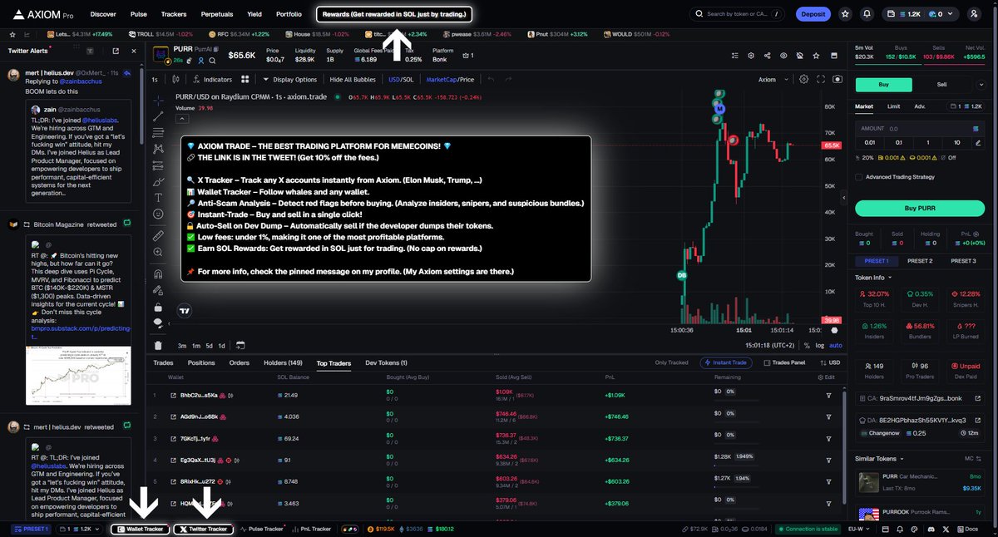Image resolution: width=998 pixels, height=537 pixels.
Task: Click the token search field
Action: 738,14
